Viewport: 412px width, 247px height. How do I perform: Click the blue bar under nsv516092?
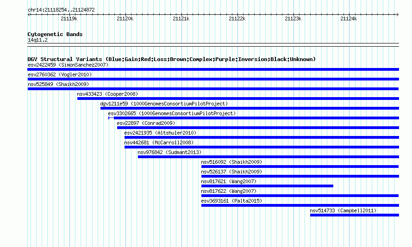(x=300, y=167)
